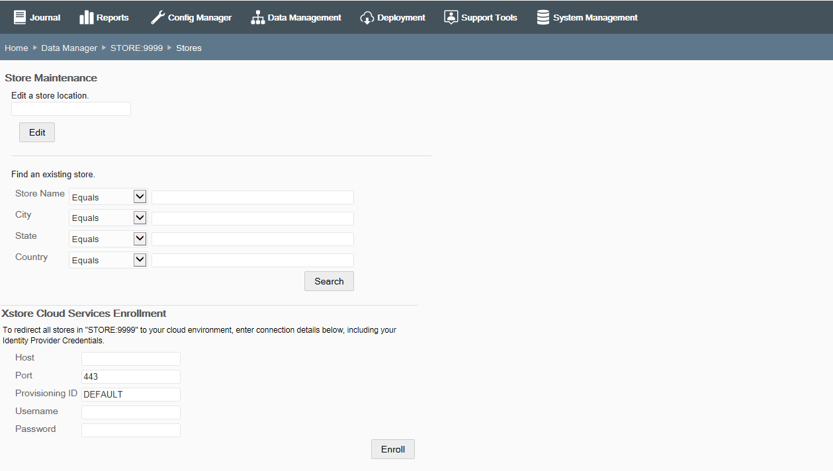Select the Journal icon in the navigation bar
Viewport: 833px width, 471px height.
click(x=21, y=17)
